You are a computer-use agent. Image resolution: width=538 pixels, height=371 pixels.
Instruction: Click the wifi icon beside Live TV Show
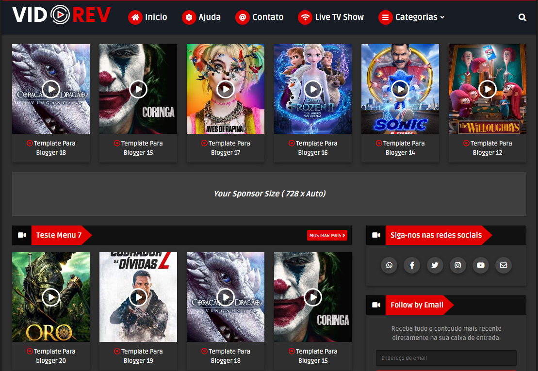coord(305,17)
